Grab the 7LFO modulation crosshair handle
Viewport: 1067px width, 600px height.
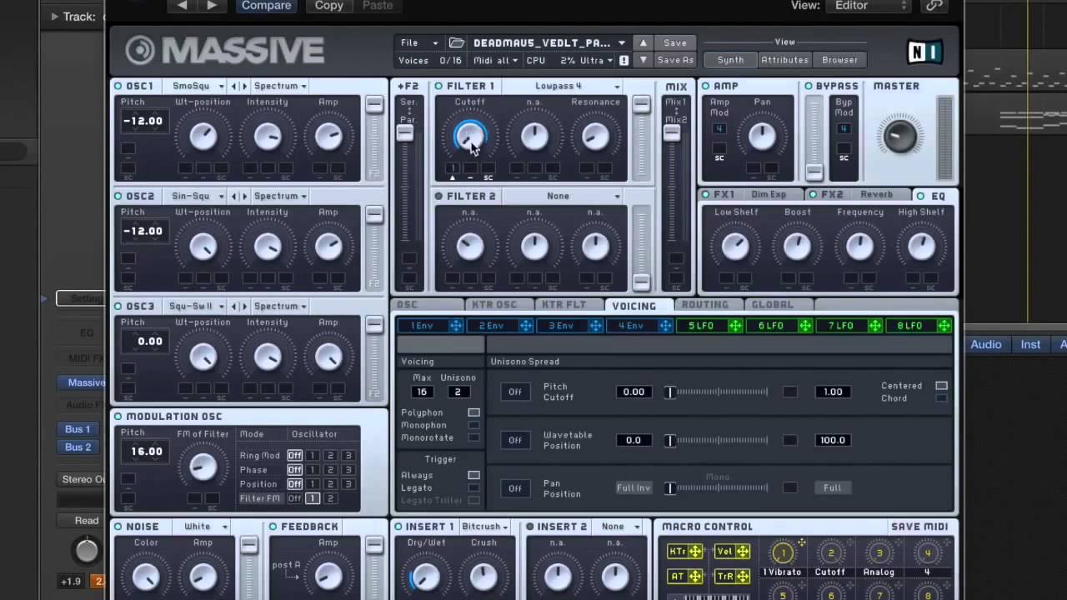tap(874, 326)
